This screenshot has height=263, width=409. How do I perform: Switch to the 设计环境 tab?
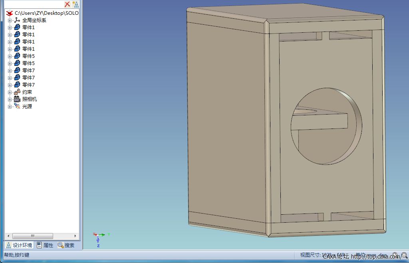pyautogui.click(x=19, y=245)
